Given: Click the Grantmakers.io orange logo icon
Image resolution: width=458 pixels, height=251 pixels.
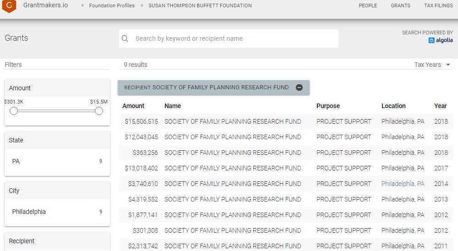Looking at the screenshot, I should [9, 6].
